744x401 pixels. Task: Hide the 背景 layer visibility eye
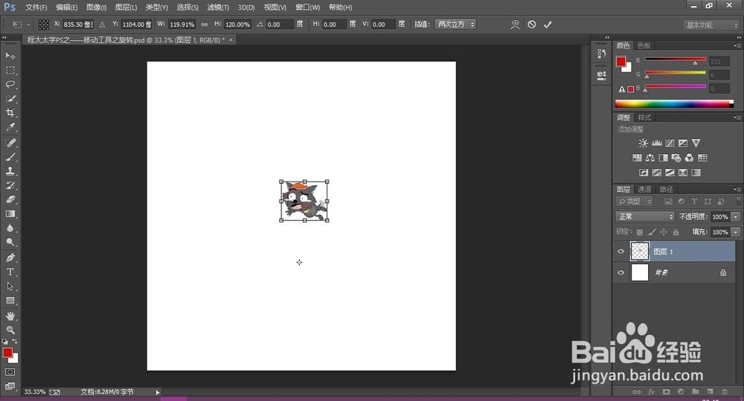[x=620, y=272]
